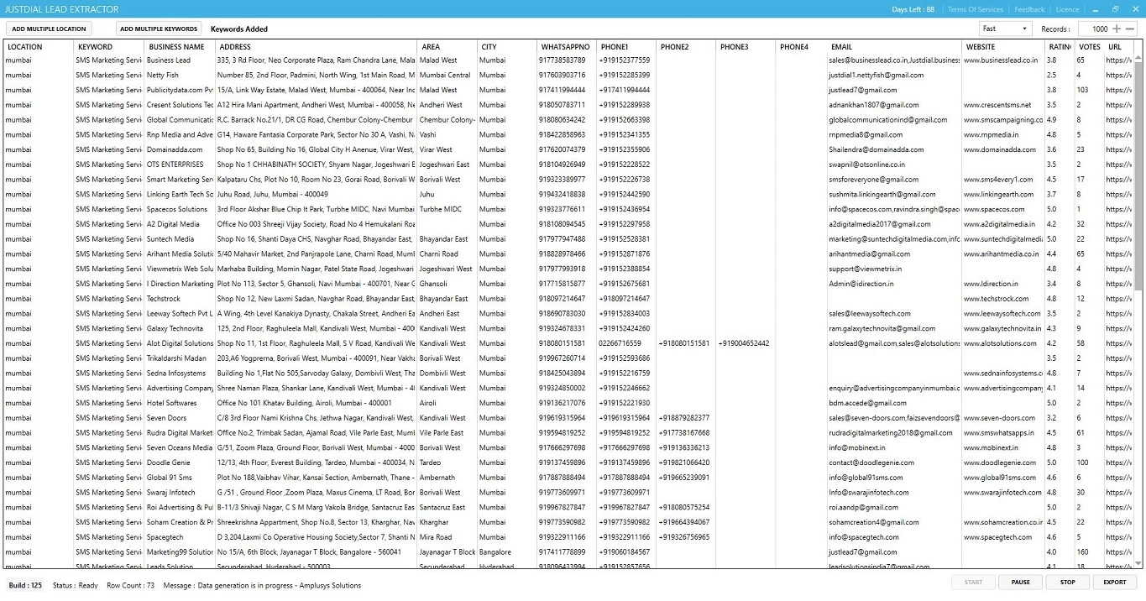
Task: Sort by the BUSINESS NAME column header
Action: pos(176,47)
